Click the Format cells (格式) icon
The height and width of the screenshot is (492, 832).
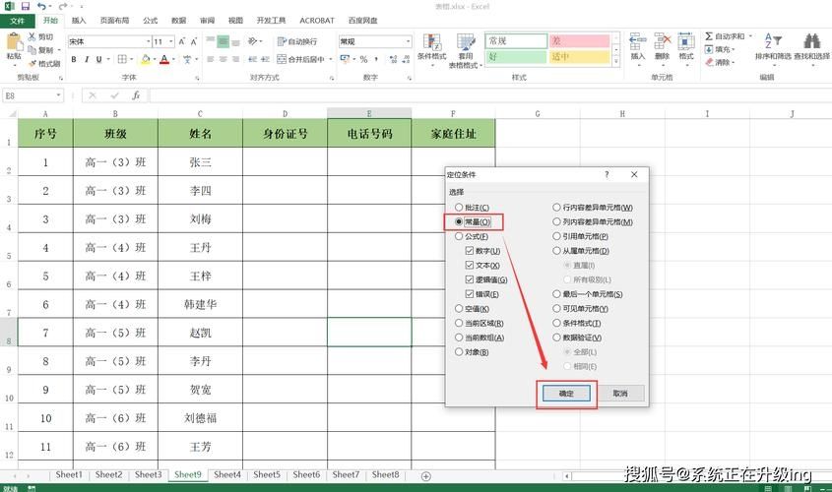pos(685,42)
